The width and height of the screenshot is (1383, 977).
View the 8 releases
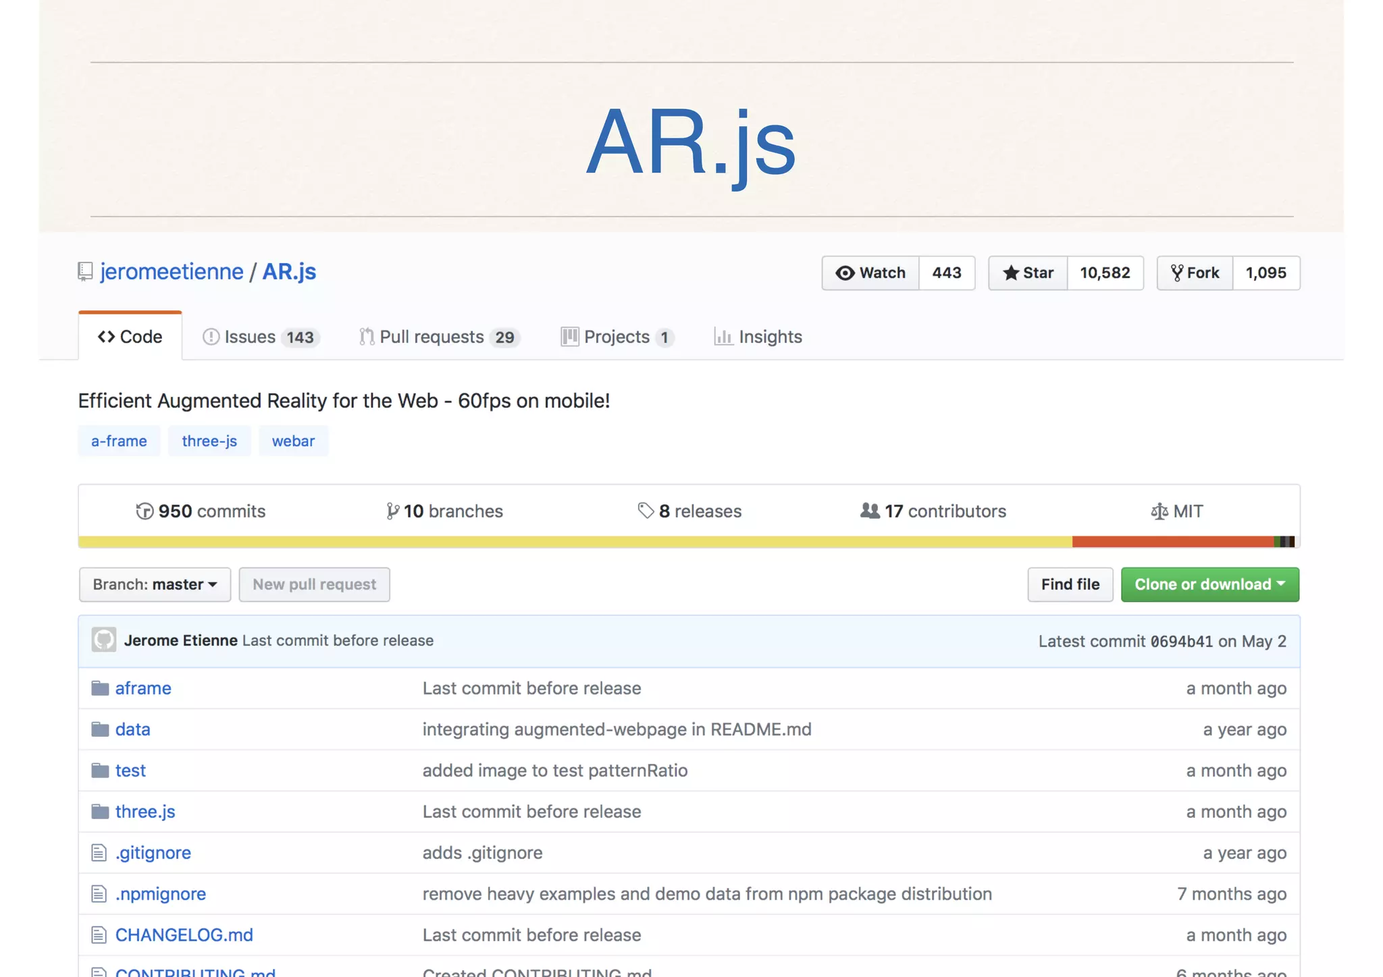click(x=689, y=511)
